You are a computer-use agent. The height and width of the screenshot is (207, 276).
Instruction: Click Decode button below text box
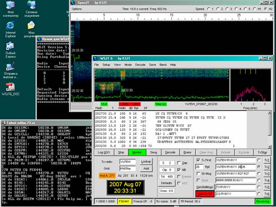tap(170, 152)
